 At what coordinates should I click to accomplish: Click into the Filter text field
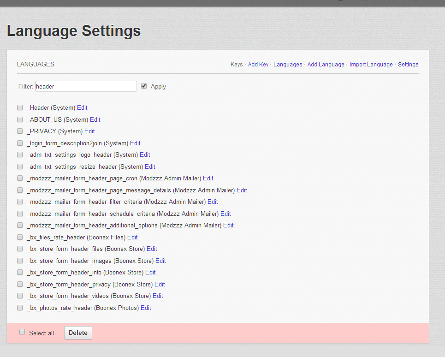point(86,86)
